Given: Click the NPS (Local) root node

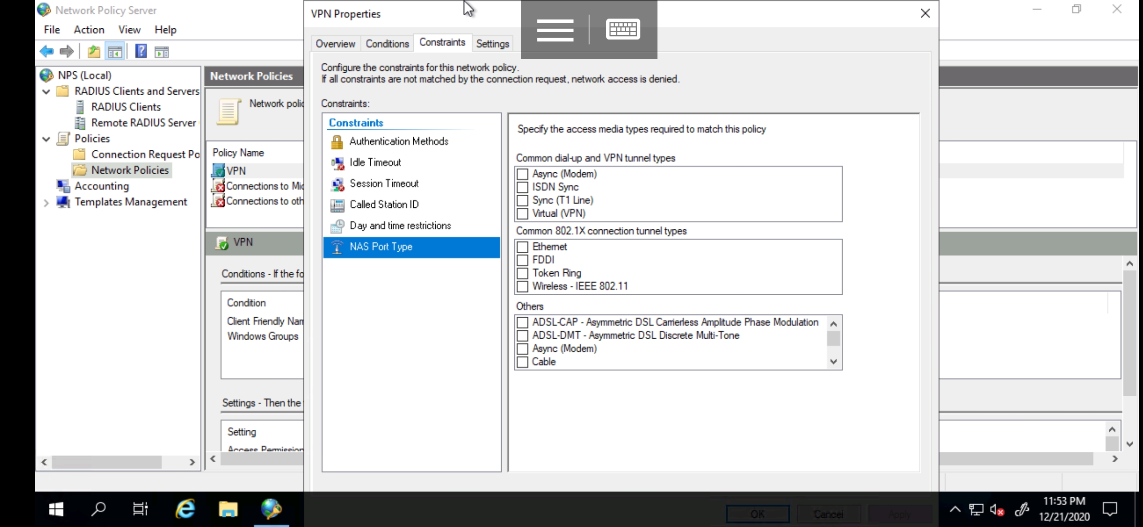Looking at the screenshot, I should click(x=85, y=75).
